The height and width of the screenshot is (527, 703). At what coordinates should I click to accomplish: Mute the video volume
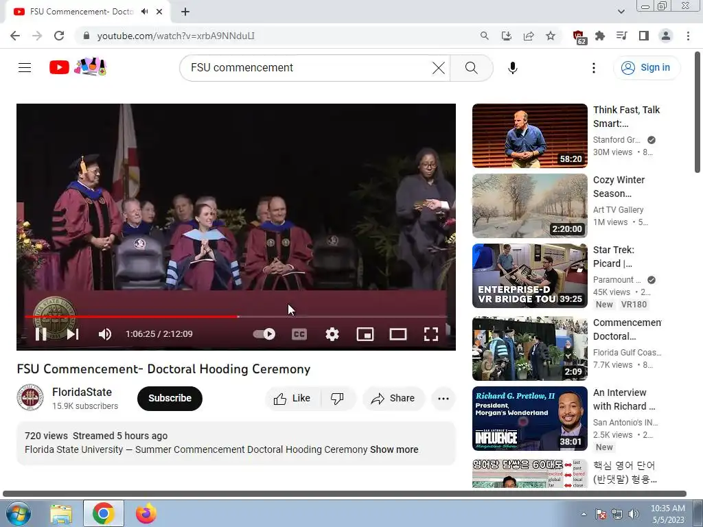[105, 334]
